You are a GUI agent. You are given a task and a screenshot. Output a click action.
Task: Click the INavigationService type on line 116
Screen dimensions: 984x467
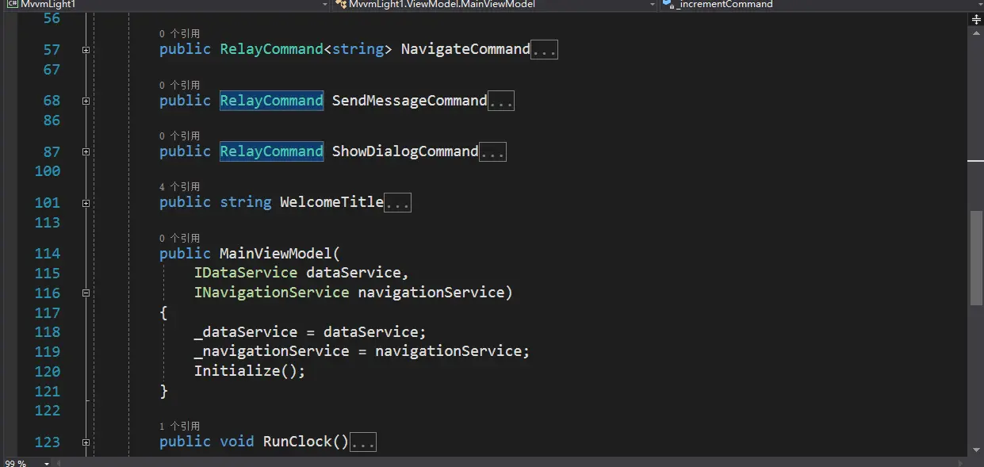point(271,293)
